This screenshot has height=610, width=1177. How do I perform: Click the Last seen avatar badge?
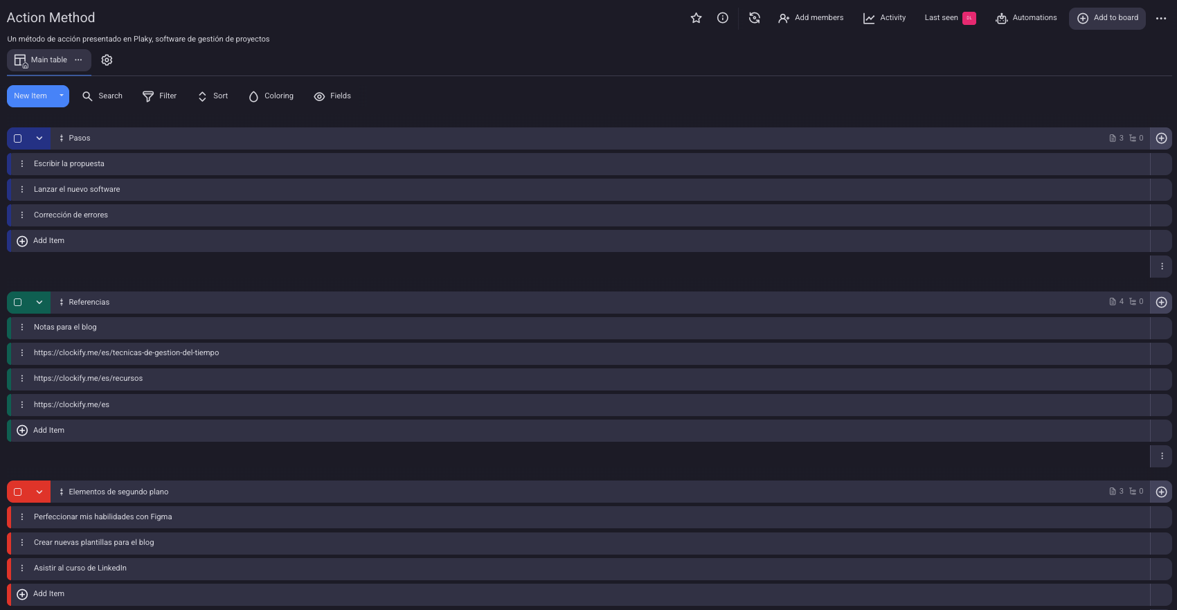[x=969, y=18]
